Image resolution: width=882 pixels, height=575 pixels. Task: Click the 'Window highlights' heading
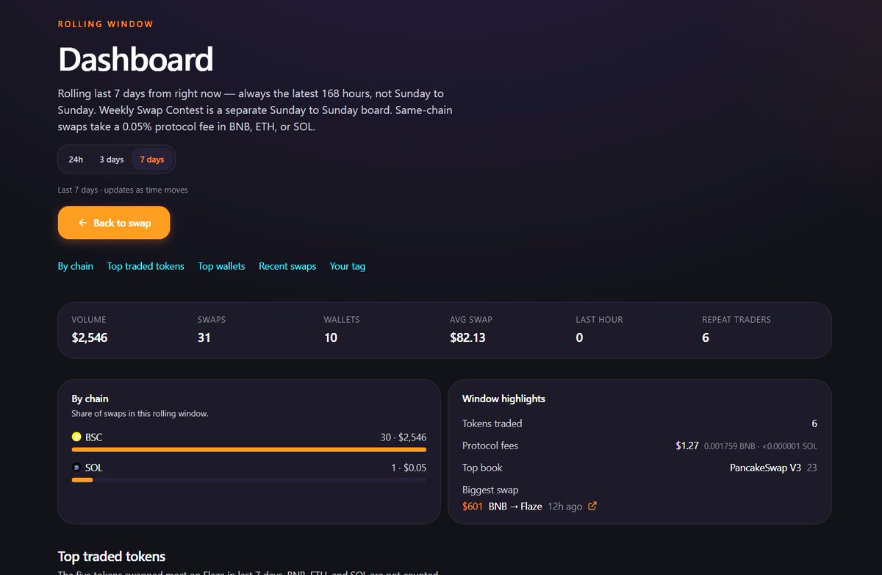[x=503, y=399]
